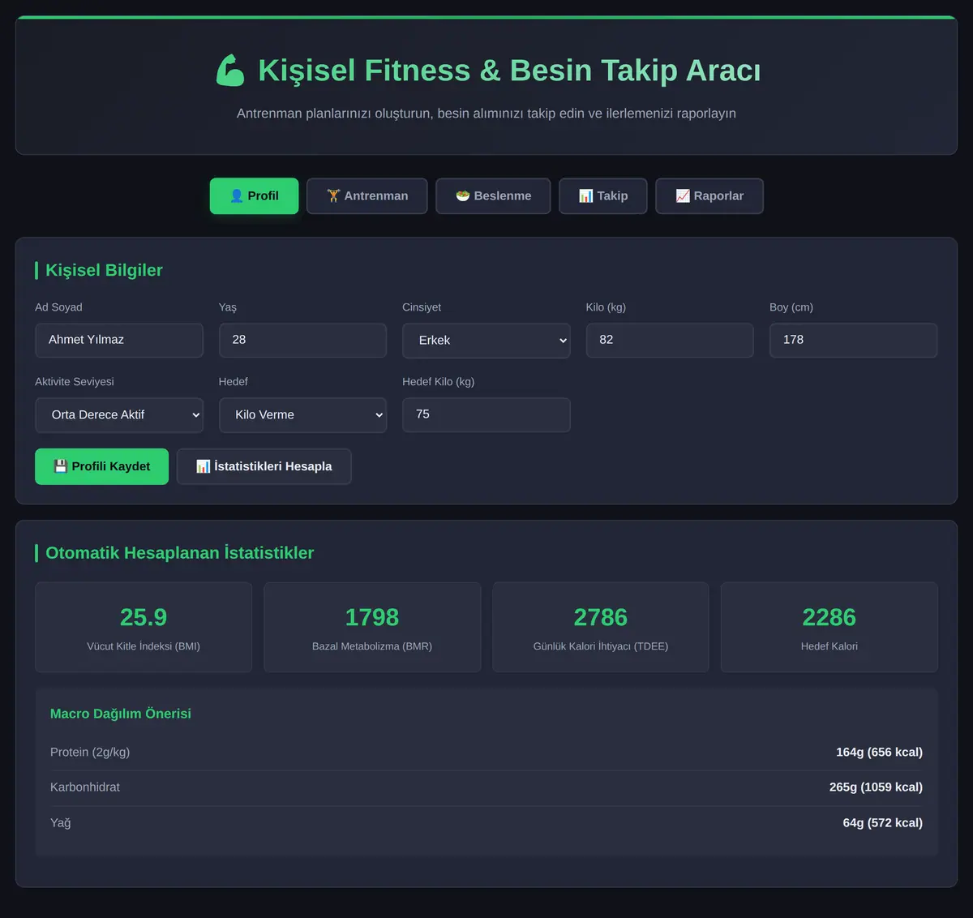The height and width of the screenshot is (918, 973).
Task: Click the Karbonhidrat value 265g (1059 kcal)
Action: click(x=877, y=787)
